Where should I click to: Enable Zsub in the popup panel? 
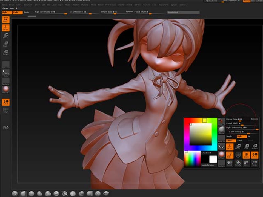pyautogui.click(x=240, y=141)
